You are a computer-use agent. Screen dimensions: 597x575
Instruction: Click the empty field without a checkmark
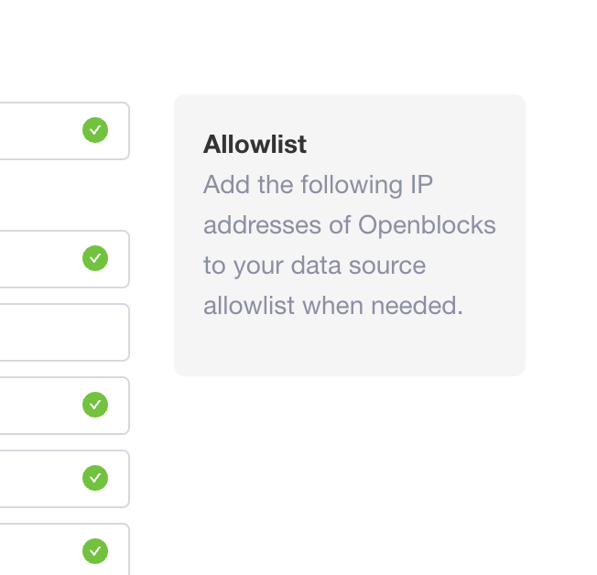[55, 331]
